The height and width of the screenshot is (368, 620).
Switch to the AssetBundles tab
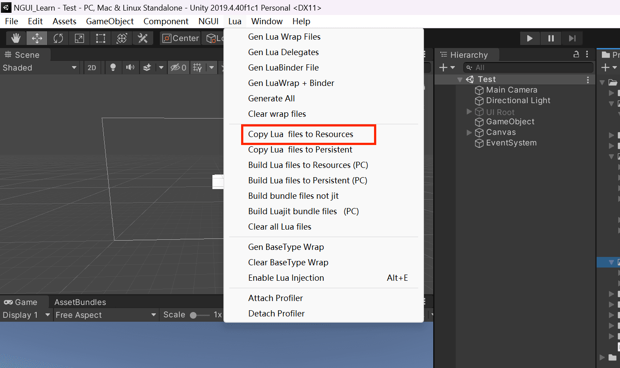pos(80,302)
